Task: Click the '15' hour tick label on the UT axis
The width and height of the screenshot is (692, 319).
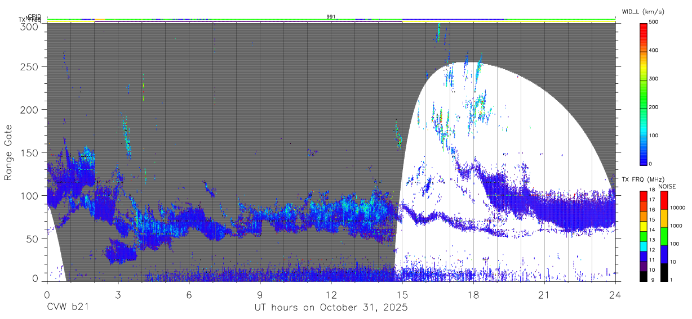Action: pyautogui.click(x=402, y=295)
